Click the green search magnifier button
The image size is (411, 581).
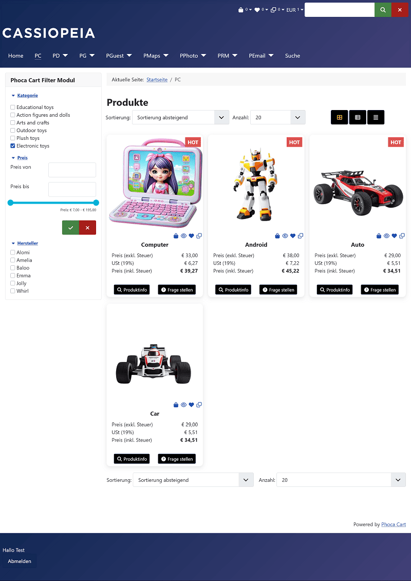[x=383, y=10]
